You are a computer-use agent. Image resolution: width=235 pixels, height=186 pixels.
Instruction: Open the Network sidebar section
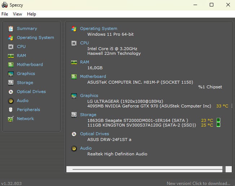click(25, 119)
